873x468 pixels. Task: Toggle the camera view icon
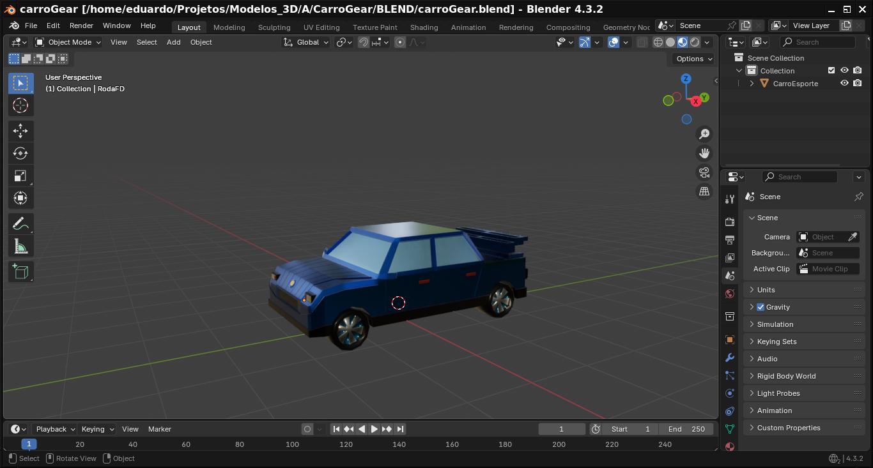click(x=704, y=172)
